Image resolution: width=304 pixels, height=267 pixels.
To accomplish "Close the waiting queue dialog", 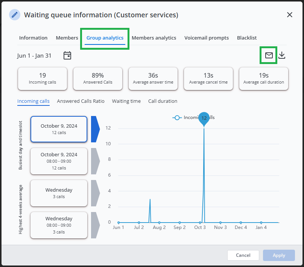I will click(289, 15).
